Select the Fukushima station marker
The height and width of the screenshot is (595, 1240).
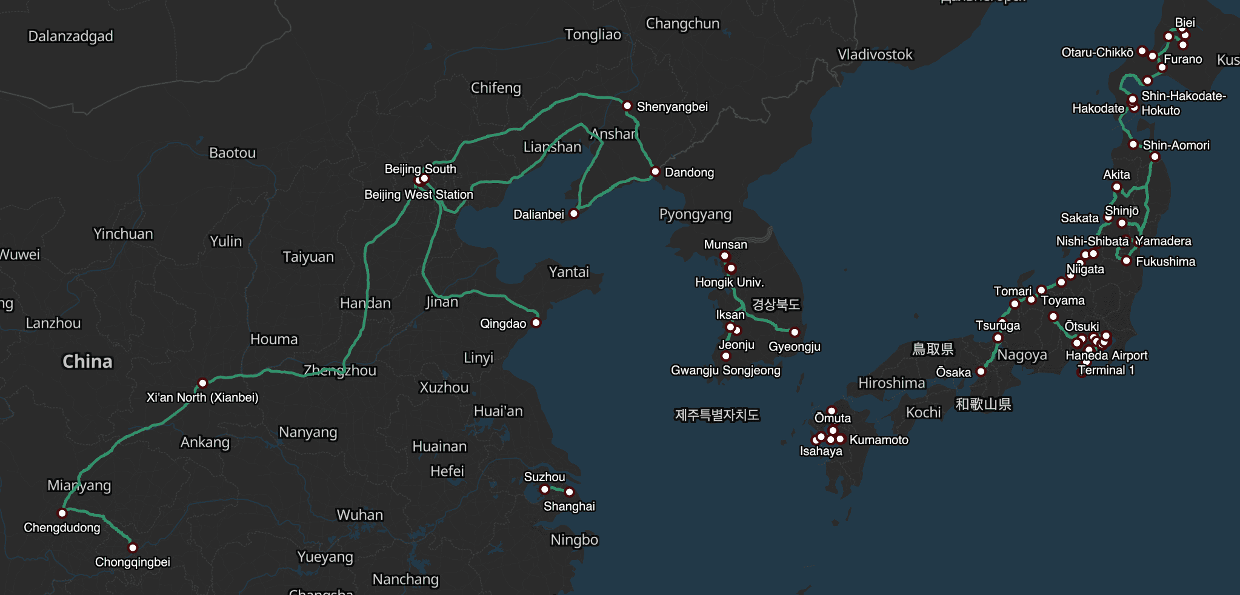tap(1126, 261)
